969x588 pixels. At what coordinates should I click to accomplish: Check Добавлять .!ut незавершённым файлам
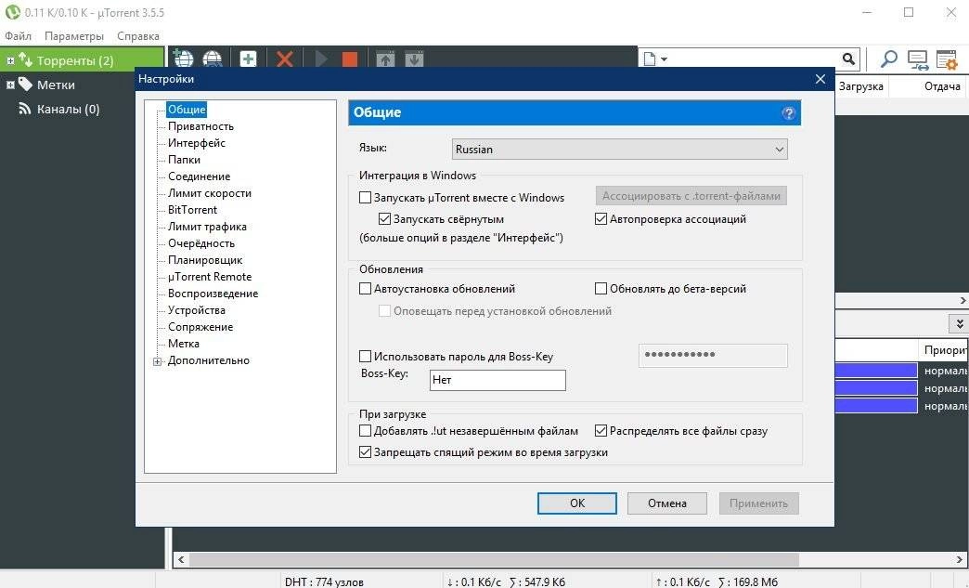click(x=365, y=430)
